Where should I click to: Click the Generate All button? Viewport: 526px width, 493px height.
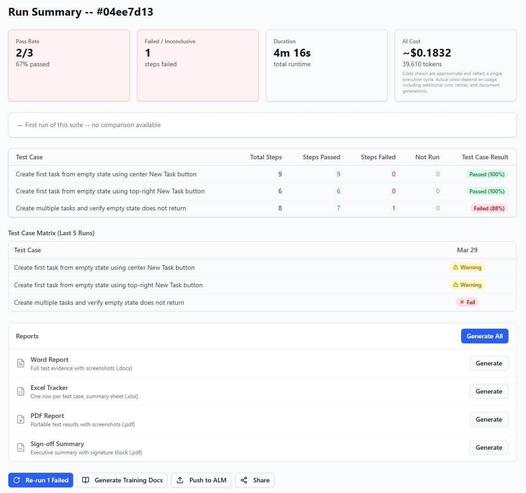tap(485, 336)
